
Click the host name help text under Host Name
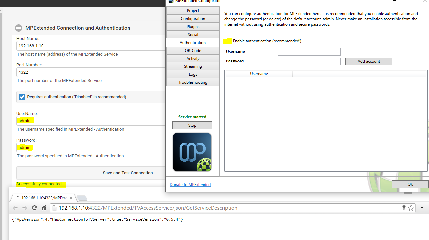(67, 54)
